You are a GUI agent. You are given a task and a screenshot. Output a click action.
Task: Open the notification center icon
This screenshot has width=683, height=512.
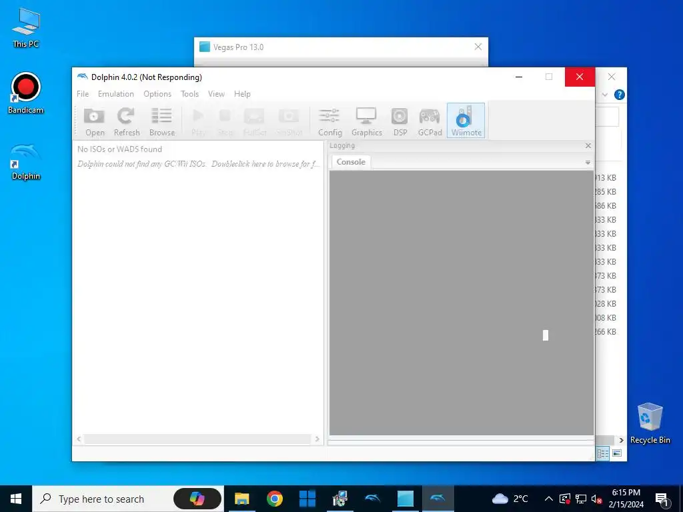662,499
